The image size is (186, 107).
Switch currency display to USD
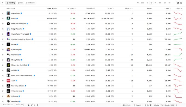[173, 105]
